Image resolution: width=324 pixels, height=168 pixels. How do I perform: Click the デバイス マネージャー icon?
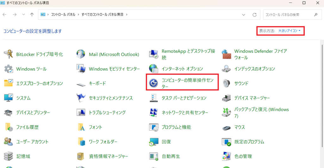tap(226, 98)
